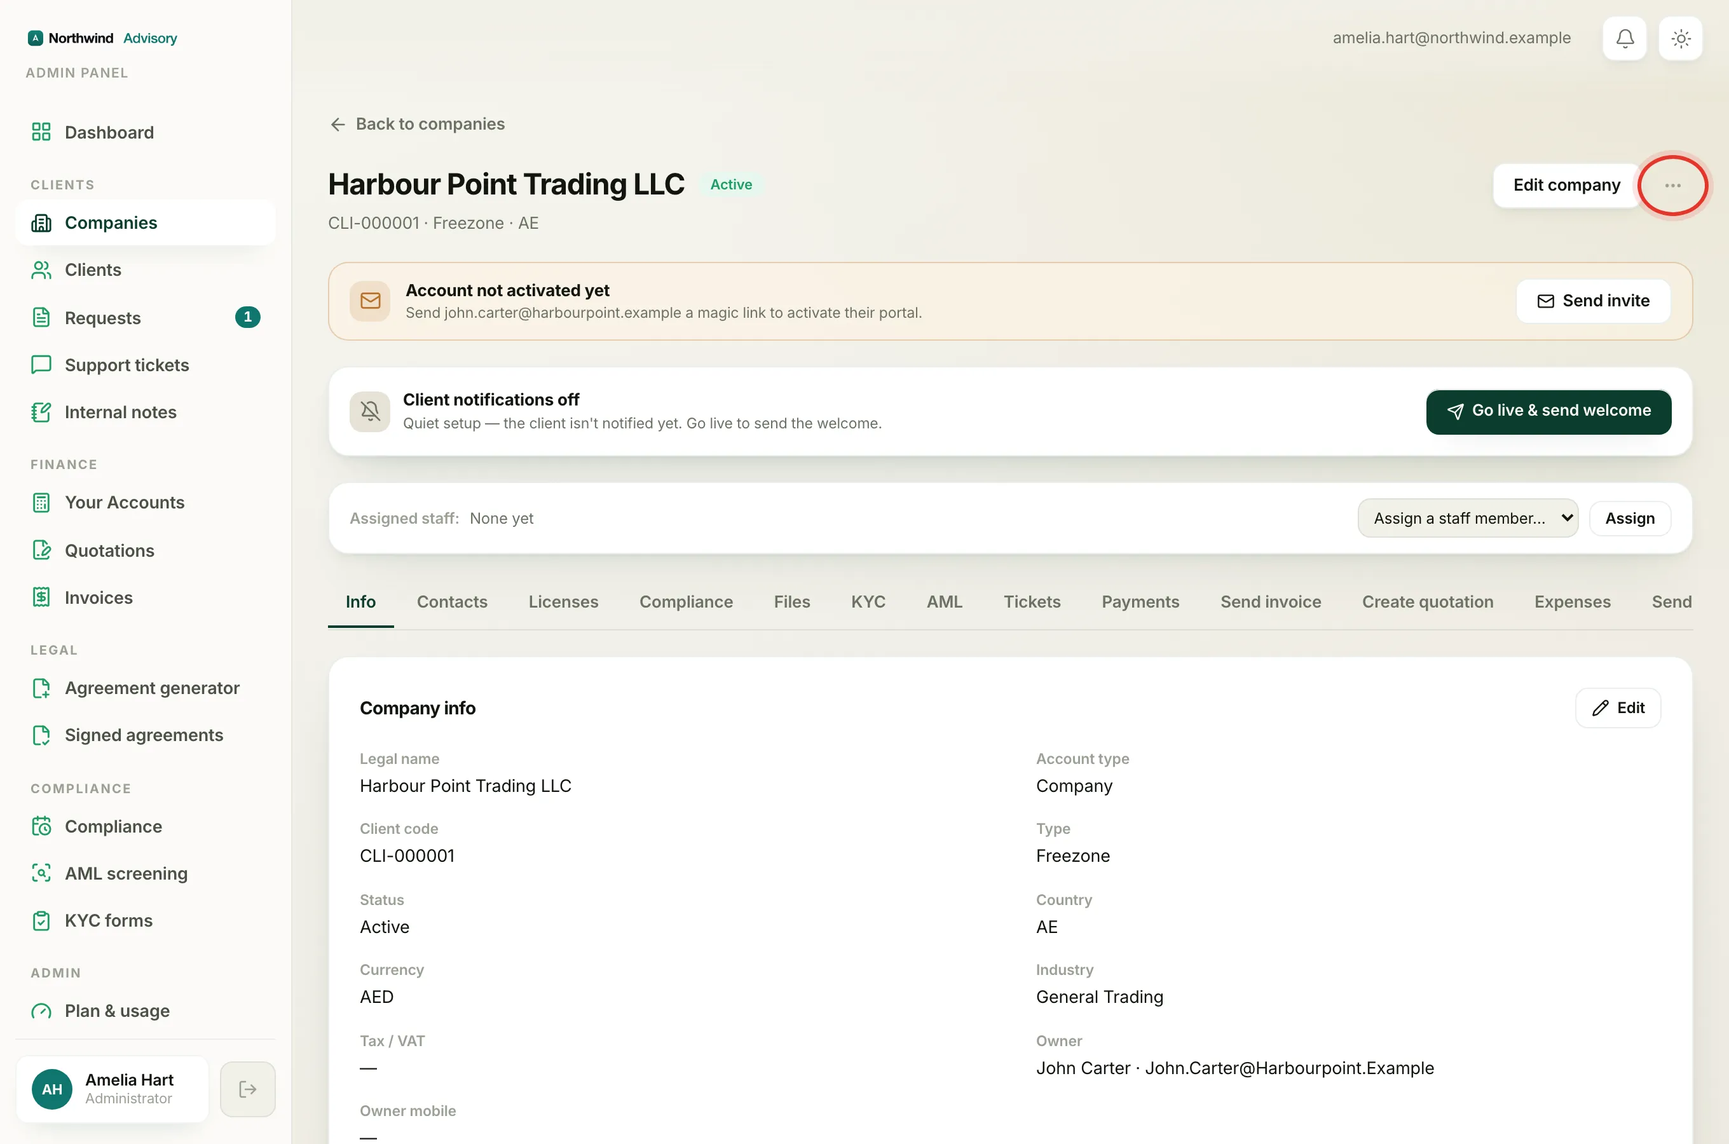
Task: Open Clients in the sidebar
Action: click(145, 270)
